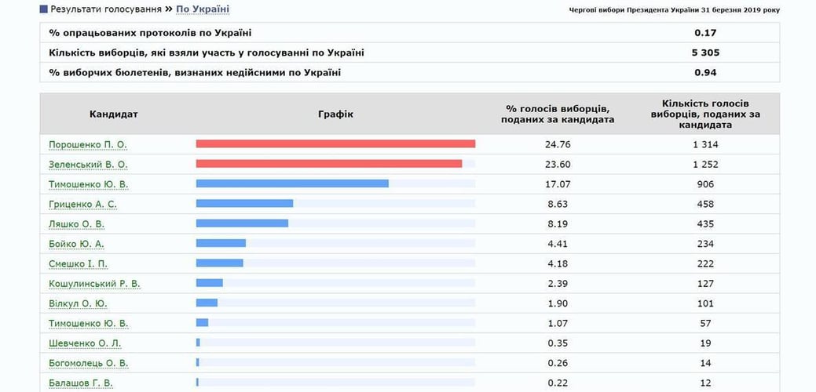Open candidate link Зеленський В. О.
This screenshot has width=816, height=392.
click(88, 165)
